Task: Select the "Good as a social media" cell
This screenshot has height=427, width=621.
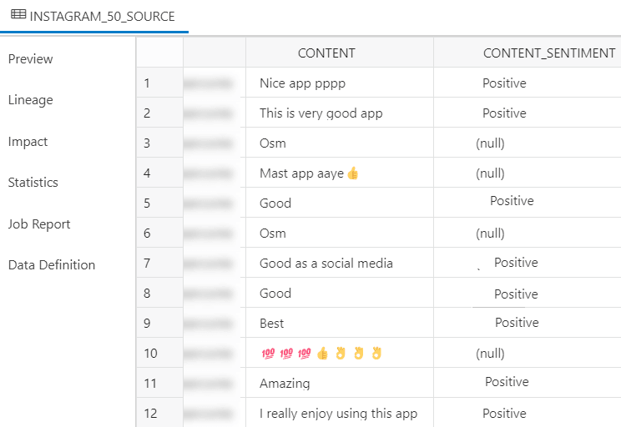Action: click(326, 264)
